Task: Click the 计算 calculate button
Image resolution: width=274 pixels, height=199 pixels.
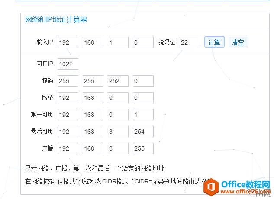Action: click(x=214, y=42)
